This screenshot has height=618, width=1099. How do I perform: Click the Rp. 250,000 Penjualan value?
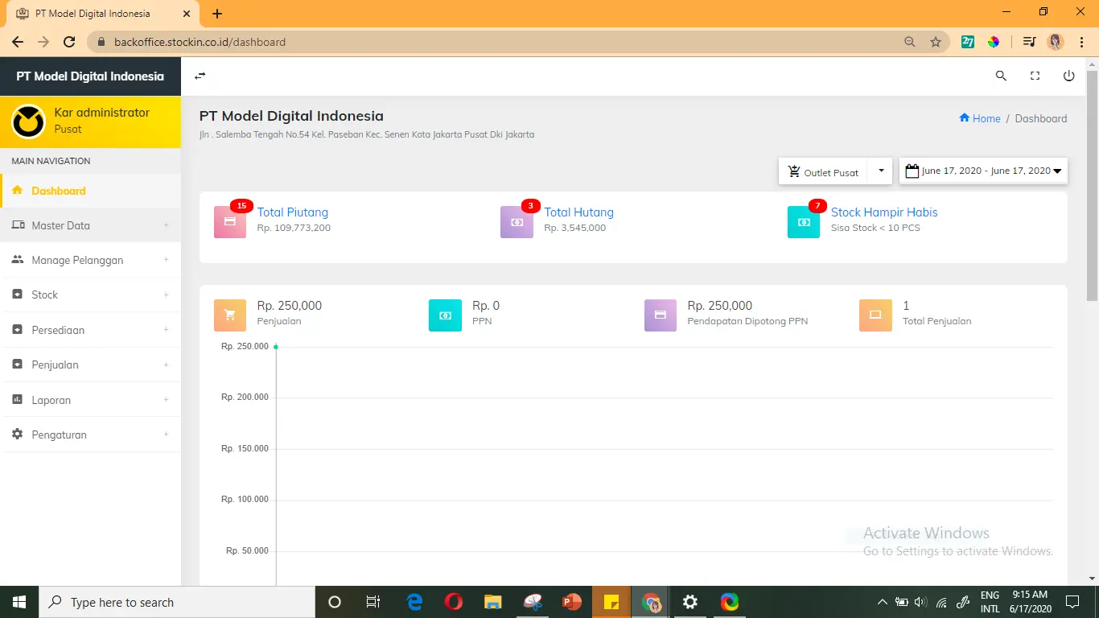[290, 306]
